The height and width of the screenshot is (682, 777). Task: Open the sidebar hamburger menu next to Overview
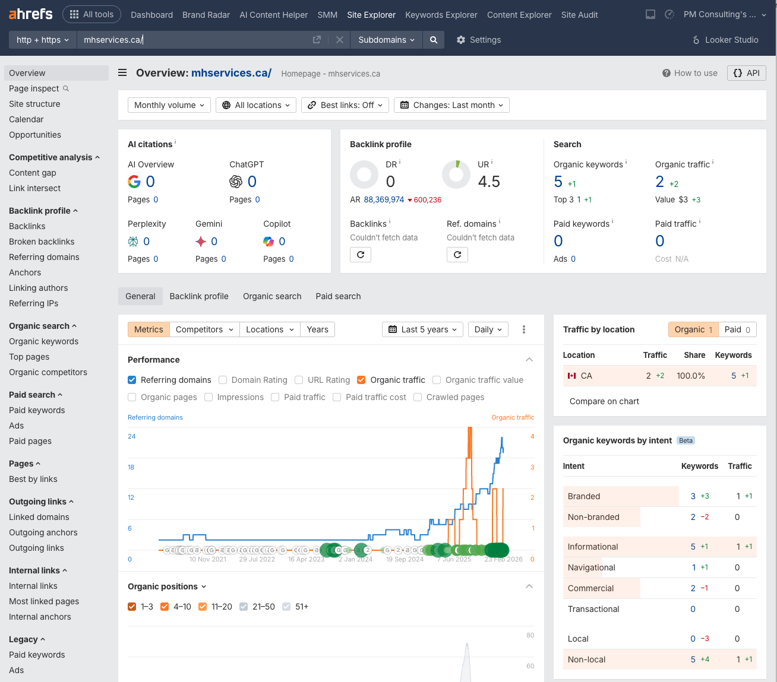[x=122, y=72]
